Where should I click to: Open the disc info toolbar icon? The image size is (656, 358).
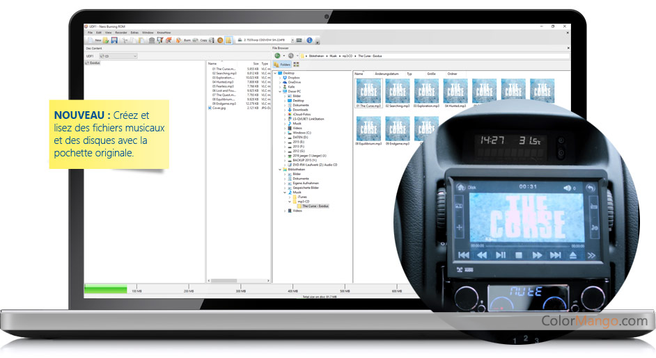(212, 40)
